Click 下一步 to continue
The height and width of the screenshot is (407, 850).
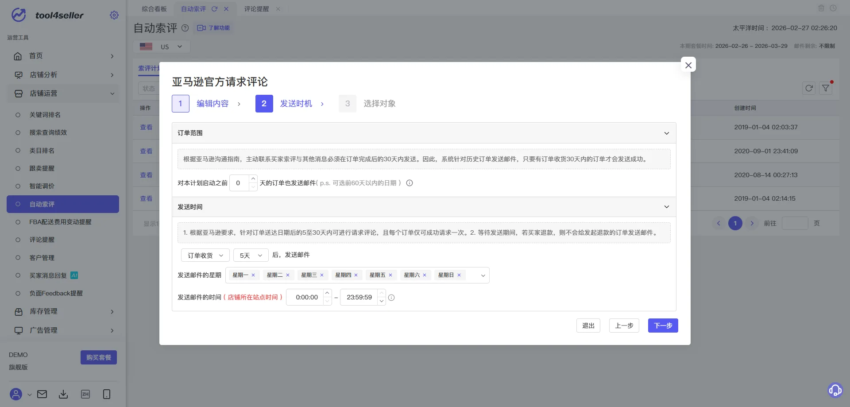[x=663, y=326]
